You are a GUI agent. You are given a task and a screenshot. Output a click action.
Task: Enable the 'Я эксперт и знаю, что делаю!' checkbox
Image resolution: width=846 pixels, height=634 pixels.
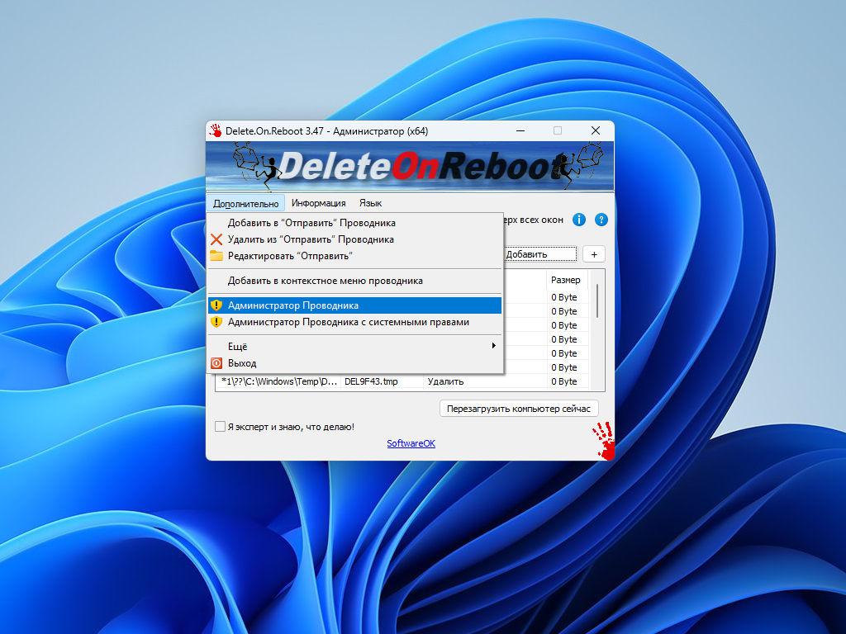coord(220,427)
